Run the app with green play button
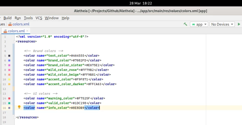Image resolution: width=242 pixels, height=125 pixels. (x=239, y=24)
